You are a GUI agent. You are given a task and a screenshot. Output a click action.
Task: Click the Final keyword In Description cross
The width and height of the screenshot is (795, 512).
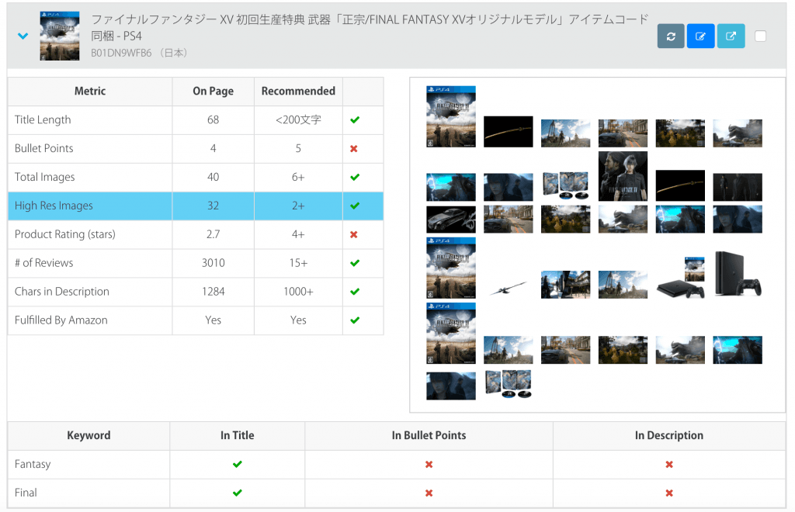click(669, 493)
